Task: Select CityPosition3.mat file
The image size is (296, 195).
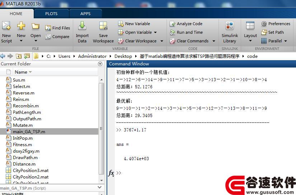Action: pyautogui.click(x=30, y=171)
